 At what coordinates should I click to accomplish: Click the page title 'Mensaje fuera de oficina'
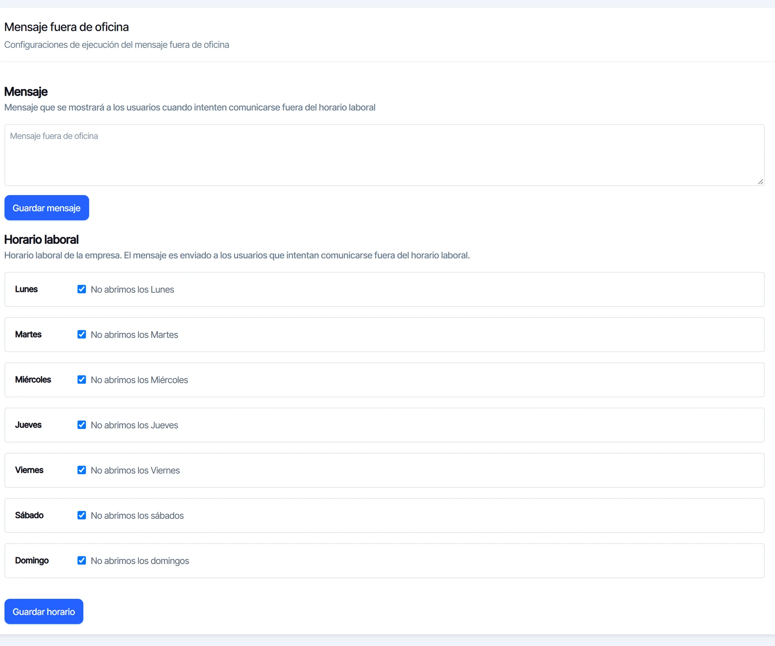[67, 27]
